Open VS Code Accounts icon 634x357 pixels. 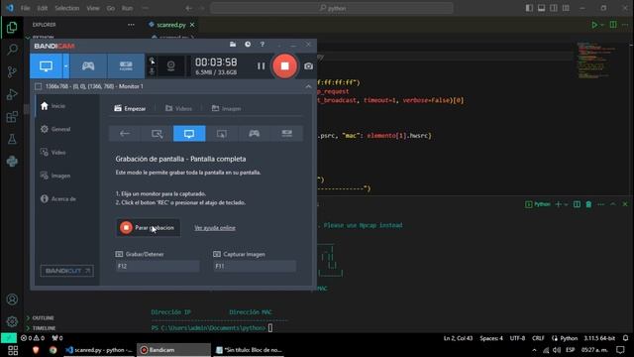tap(12, 299)
